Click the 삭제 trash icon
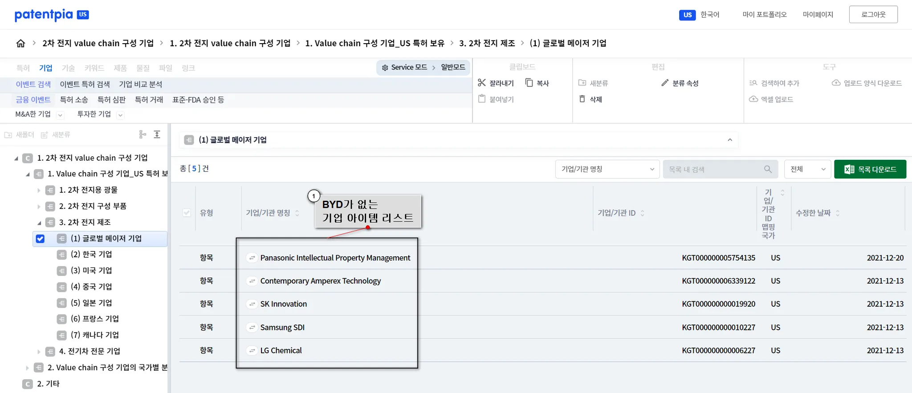912x393 pixels. point(582,99)
